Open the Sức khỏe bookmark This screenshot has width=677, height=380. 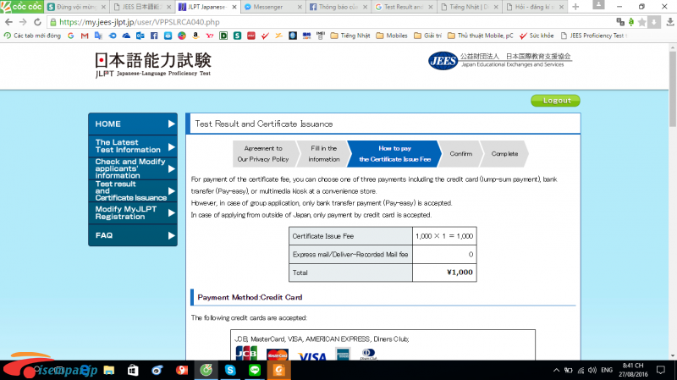point(537,36)
